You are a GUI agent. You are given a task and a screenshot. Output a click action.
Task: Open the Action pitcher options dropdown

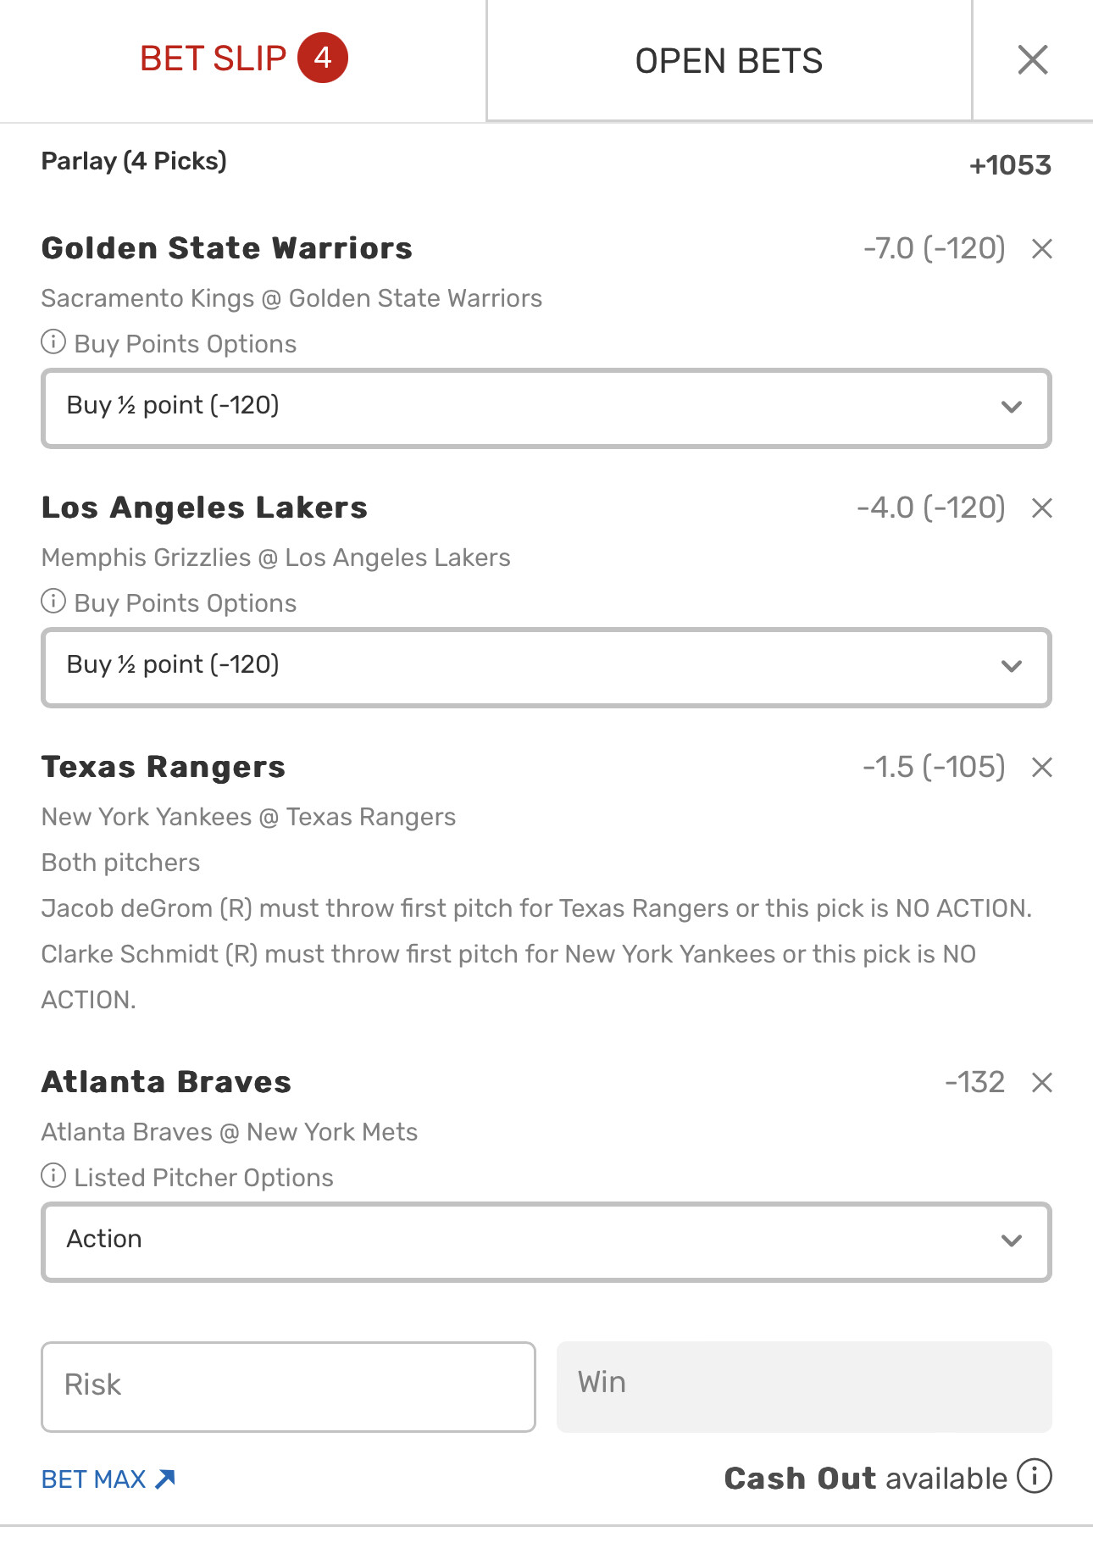546,1242
